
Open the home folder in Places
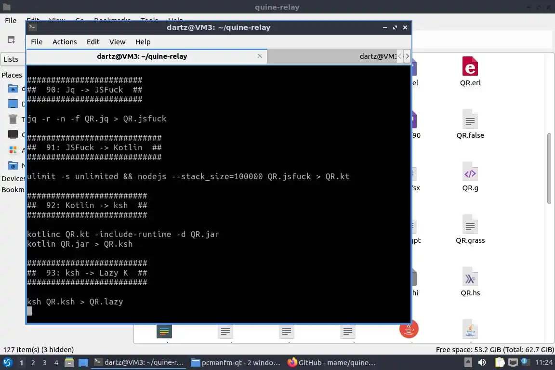point(13,88)
